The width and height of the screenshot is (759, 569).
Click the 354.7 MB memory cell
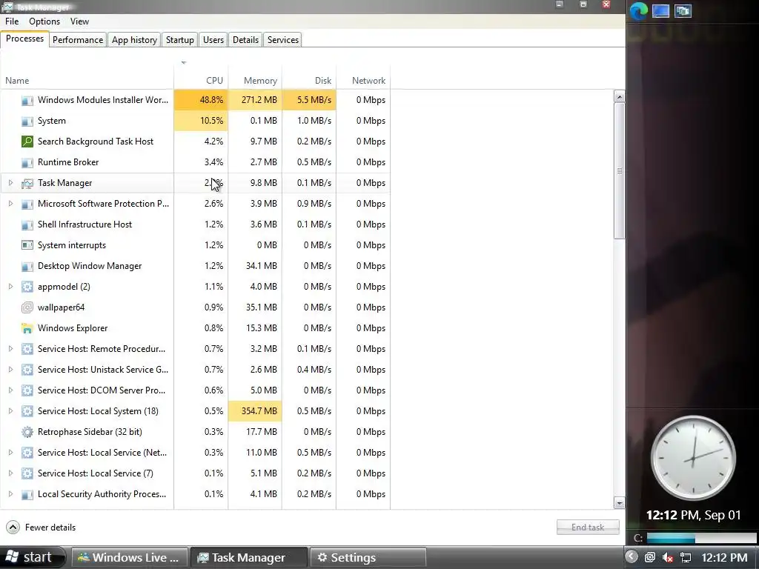[255, 411]
